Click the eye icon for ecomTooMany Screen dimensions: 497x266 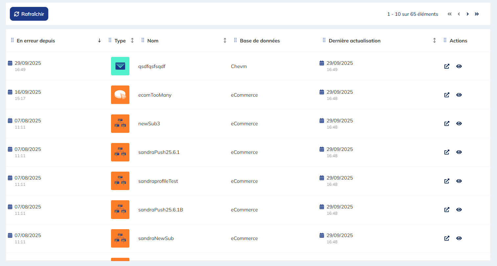(x=459, y=95)
